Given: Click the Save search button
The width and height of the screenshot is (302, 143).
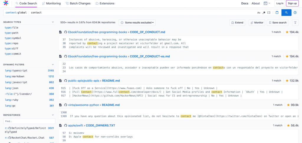Looking at the screenshot, I should [x=278, y=22].
